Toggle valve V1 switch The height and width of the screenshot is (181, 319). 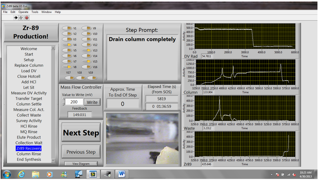(67, 28)
